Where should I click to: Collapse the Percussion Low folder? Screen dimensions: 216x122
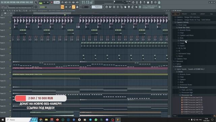187,95
